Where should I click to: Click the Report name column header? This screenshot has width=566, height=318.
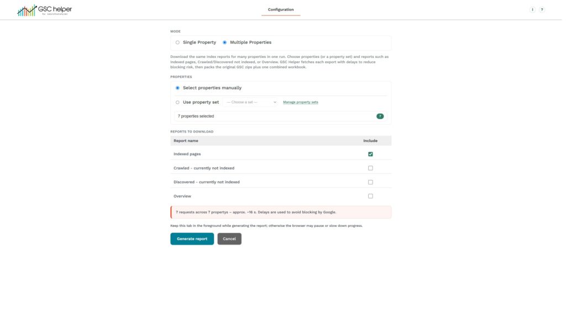coord(186,141)
